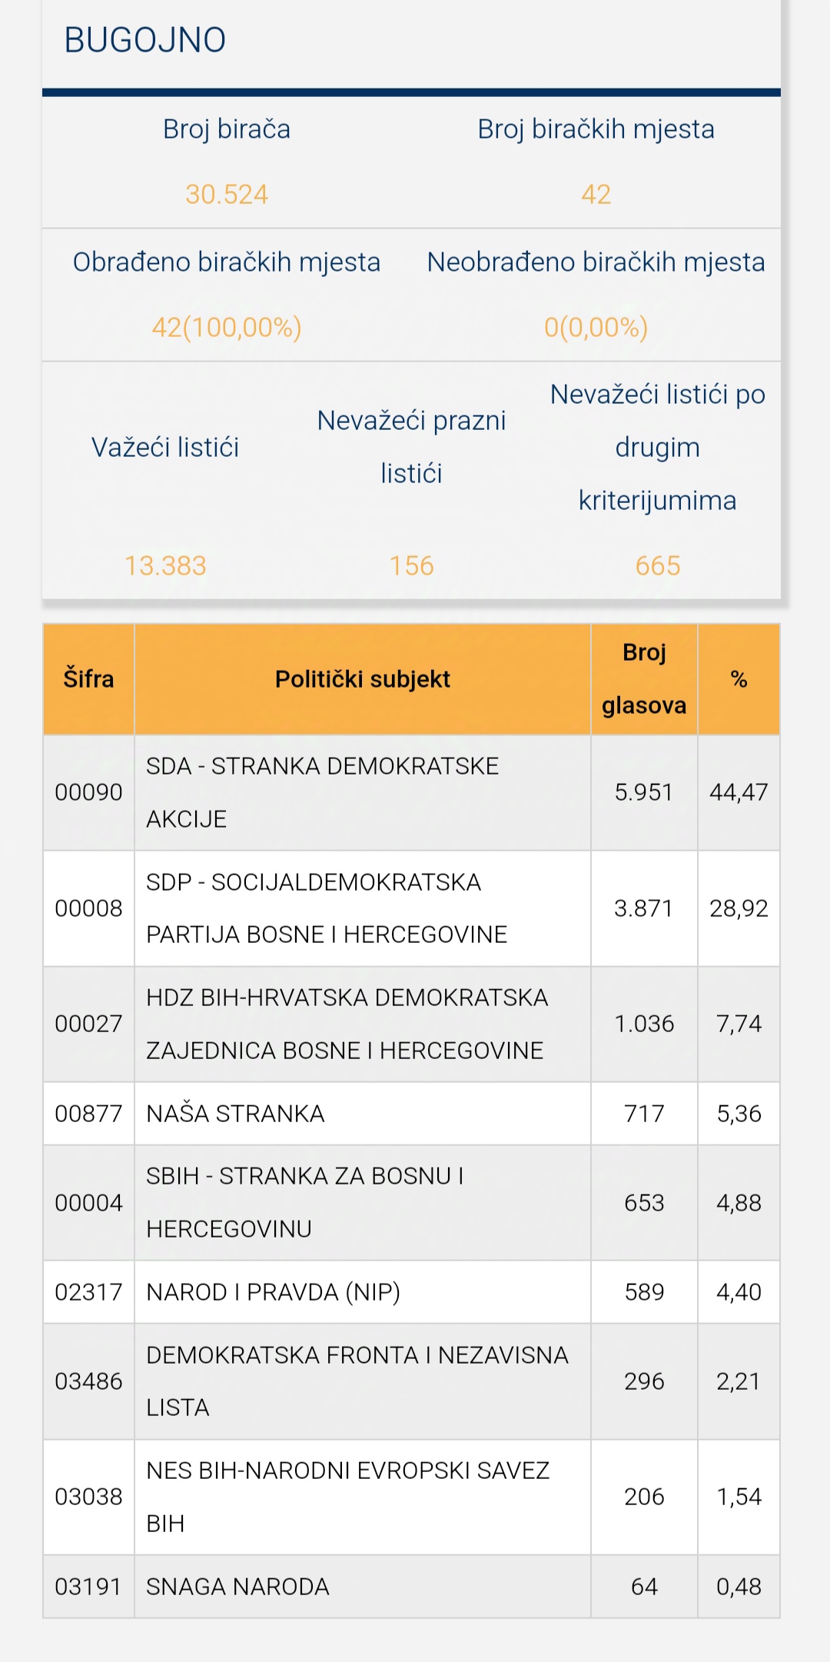Image resolution: width=830 pixels, height=1662 pixels.
Task: Click NAROD I PRAVDA (NIP) entry
Action: (x=273, y=1292)
